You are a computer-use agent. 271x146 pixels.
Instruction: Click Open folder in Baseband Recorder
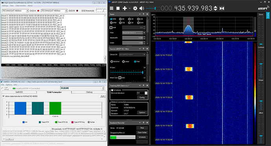[142, 133]
